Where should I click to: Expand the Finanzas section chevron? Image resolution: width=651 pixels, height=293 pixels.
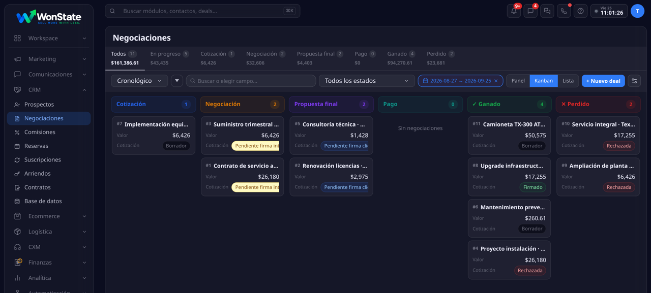[84, 263]
